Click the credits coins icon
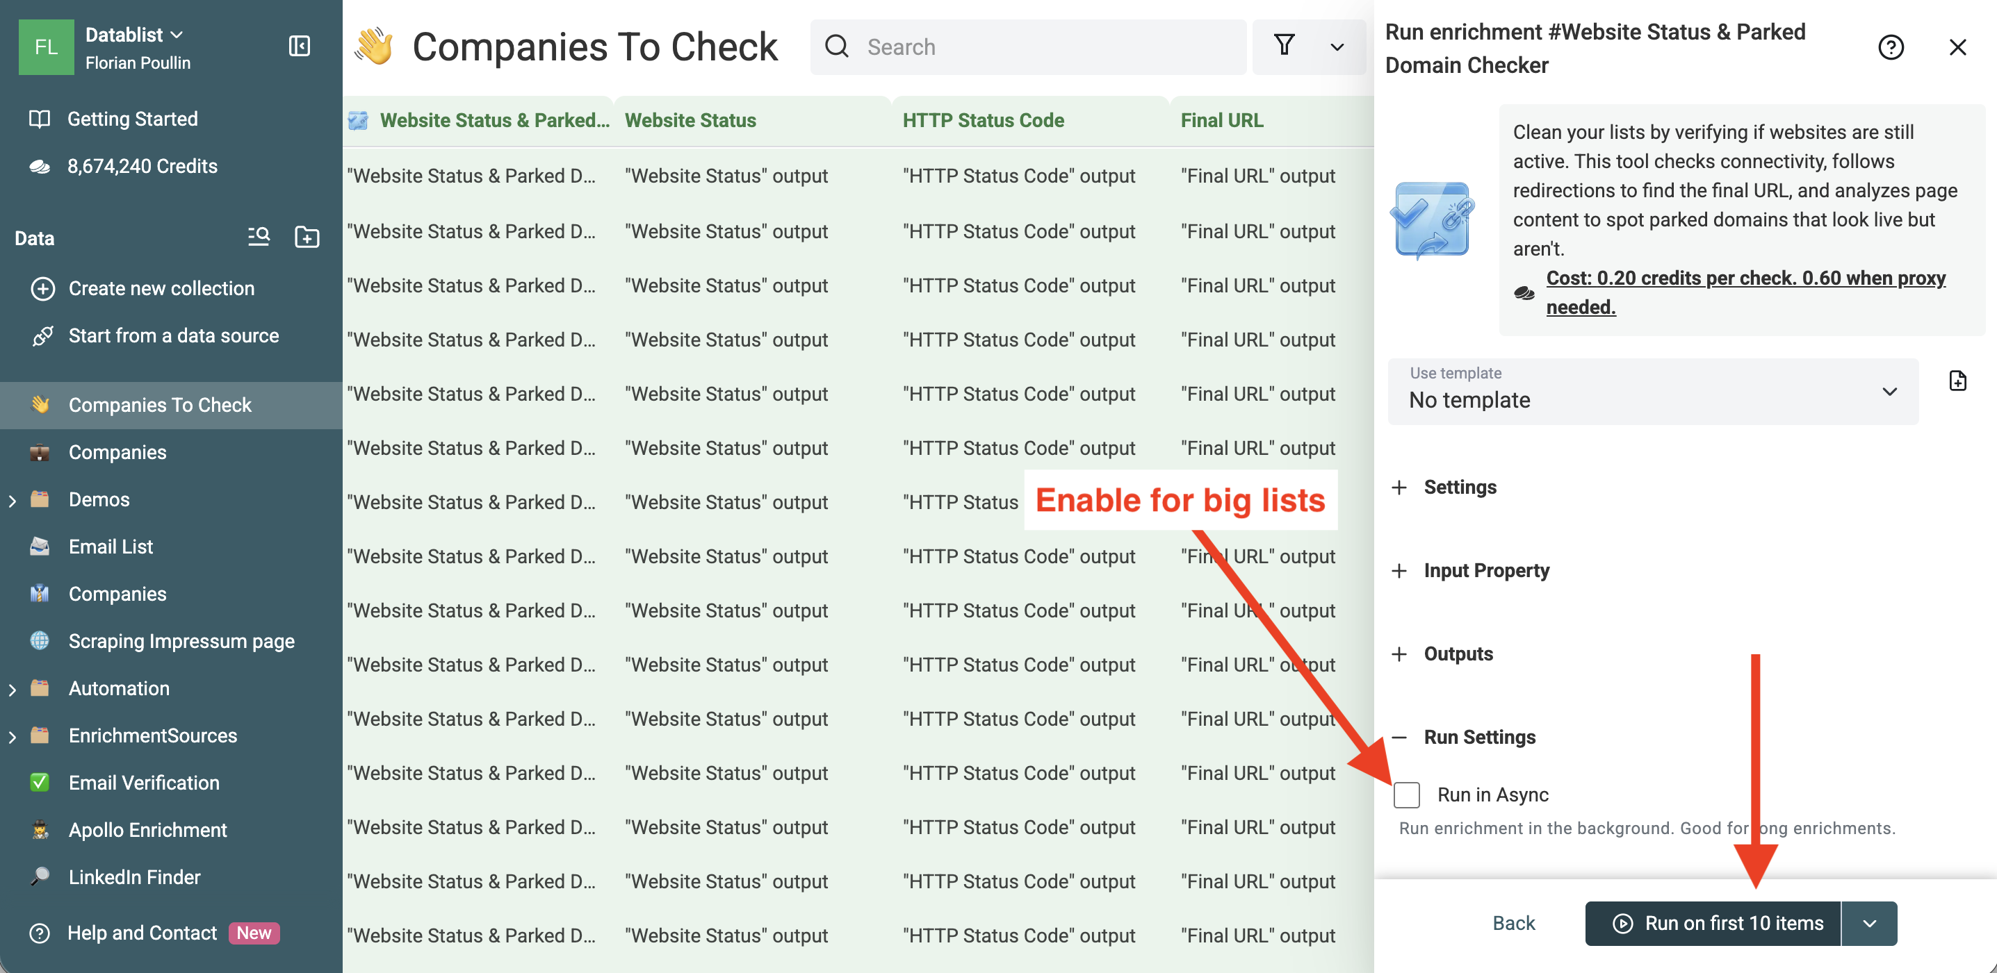This screenshot has height=973, width=1997. 40,166
